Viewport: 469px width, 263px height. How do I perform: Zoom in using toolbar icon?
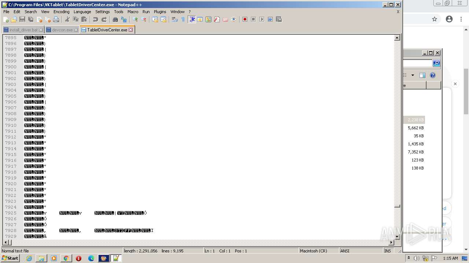tap(135, 19)
